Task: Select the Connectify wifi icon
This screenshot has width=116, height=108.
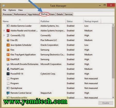Action: pos(8,35)
